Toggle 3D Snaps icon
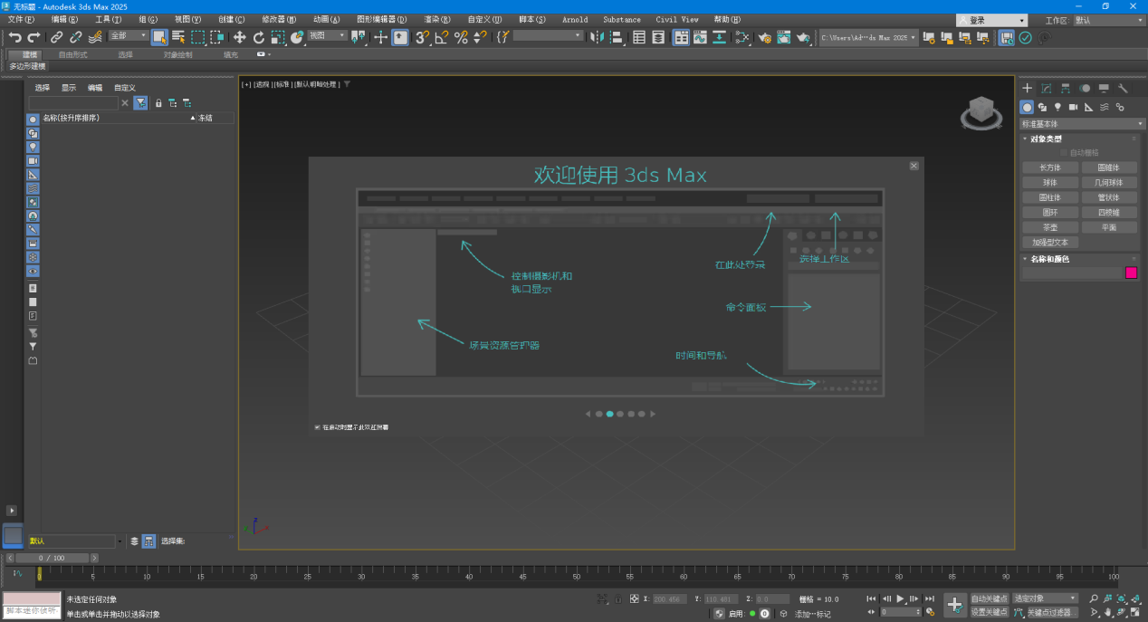The width and height of the screenshot is (1148, 622). pos(422,37)
